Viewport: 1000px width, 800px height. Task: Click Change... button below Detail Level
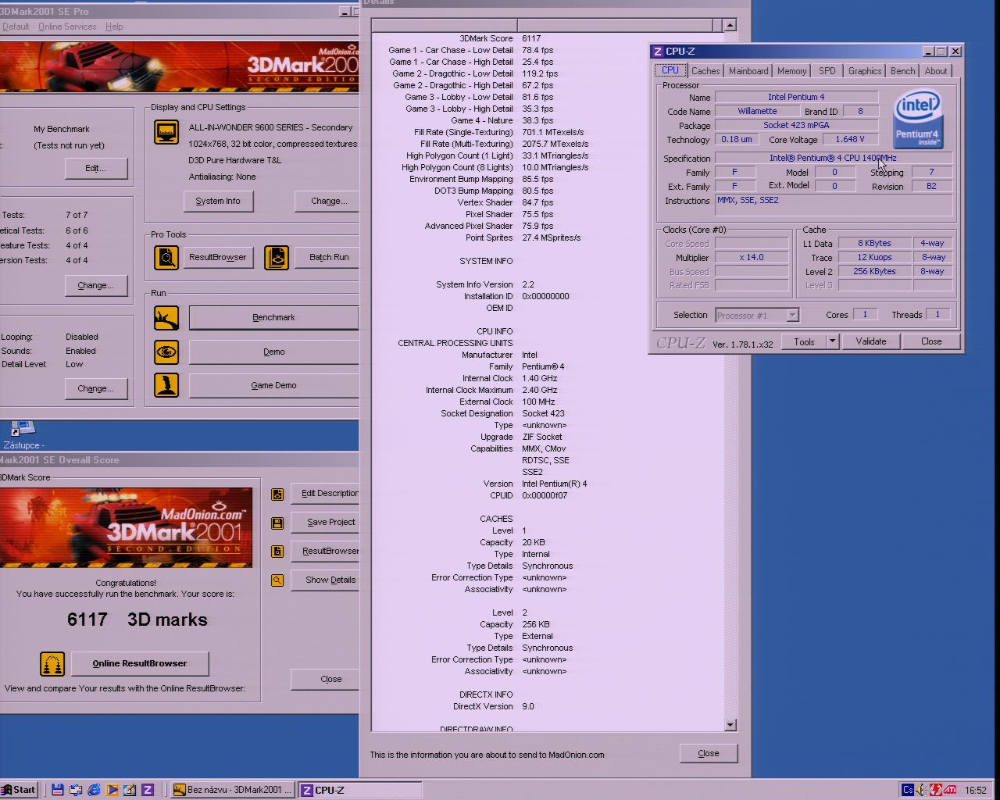(x=95, y=388)
